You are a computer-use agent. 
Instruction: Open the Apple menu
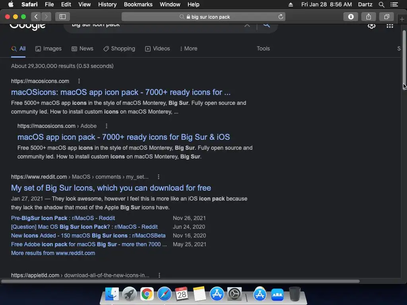[x=11, y=4]
